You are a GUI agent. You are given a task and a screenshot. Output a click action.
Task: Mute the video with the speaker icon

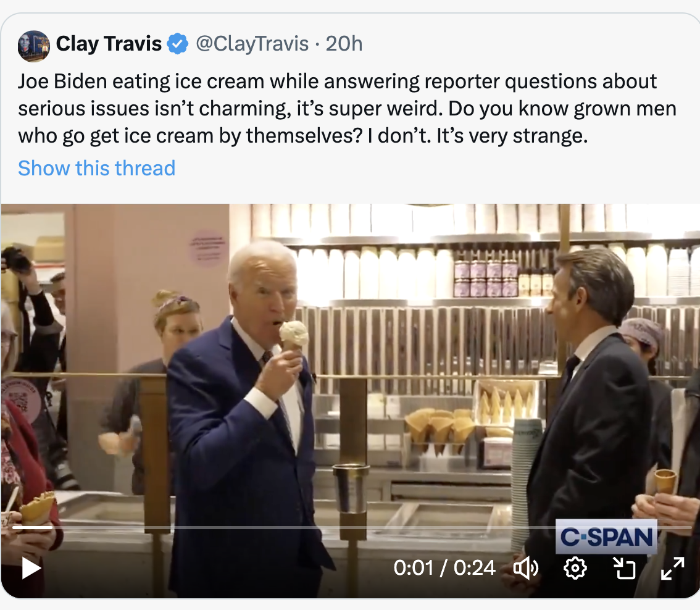(526, 567)
